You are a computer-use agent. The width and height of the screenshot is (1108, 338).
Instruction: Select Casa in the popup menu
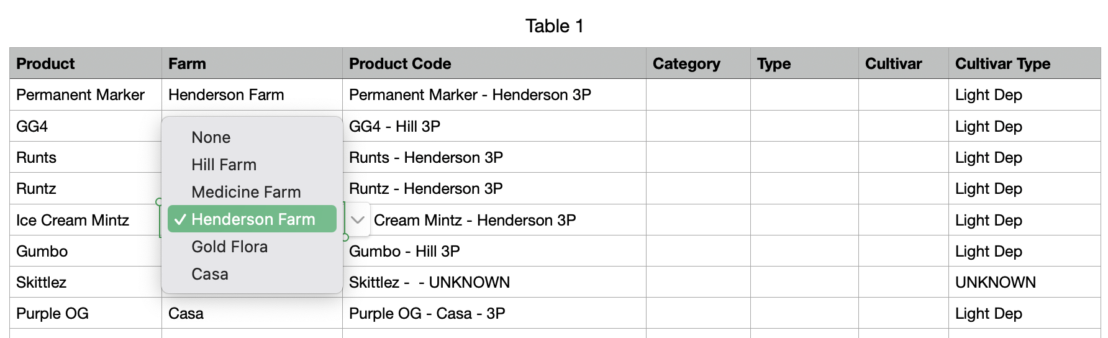(252, 274)
